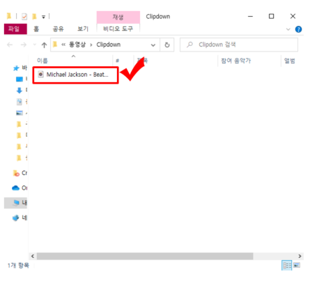
Task: Sort by the 참여 음악가 column header
Action: click(235, 61)
